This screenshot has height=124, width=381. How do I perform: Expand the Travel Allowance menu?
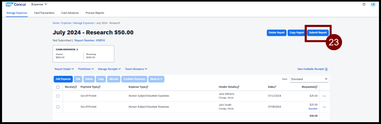(x=136, y=69)
